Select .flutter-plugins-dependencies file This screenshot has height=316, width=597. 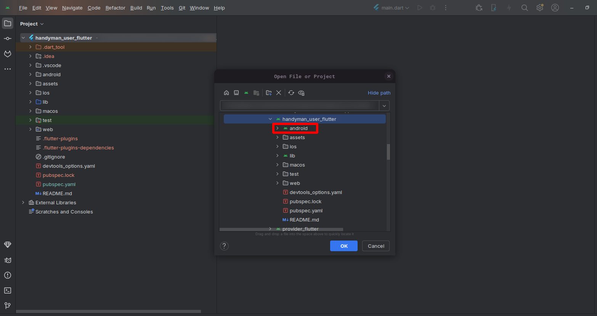click(78, 148)
